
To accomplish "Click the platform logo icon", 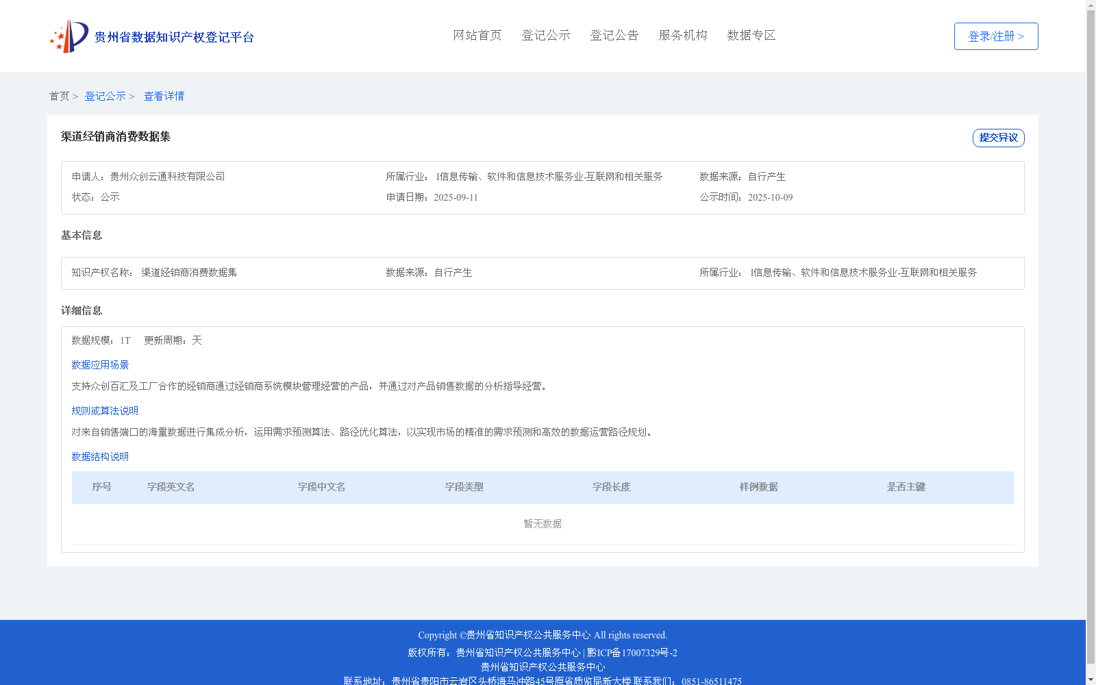I will pyautogui.click(x=69, y=36).
